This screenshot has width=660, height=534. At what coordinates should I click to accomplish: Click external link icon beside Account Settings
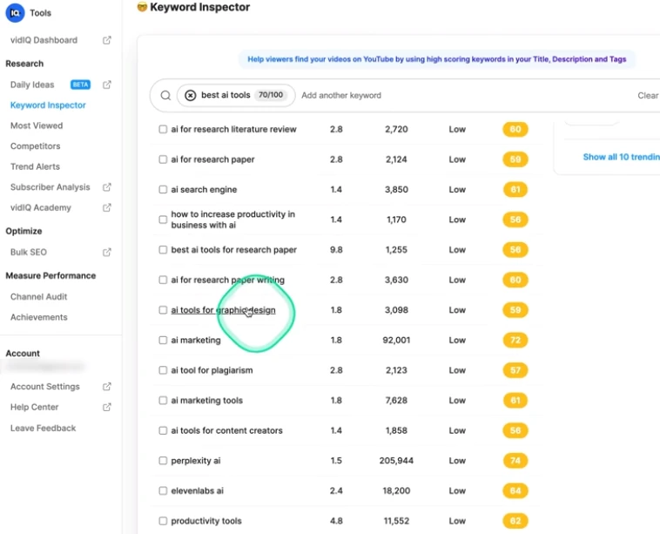click(x=107, y=387)
